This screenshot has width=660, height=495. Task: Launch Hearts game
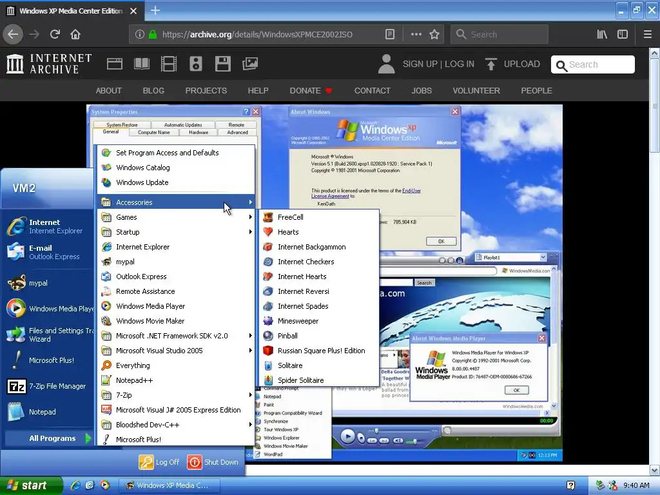click(320, 232)
